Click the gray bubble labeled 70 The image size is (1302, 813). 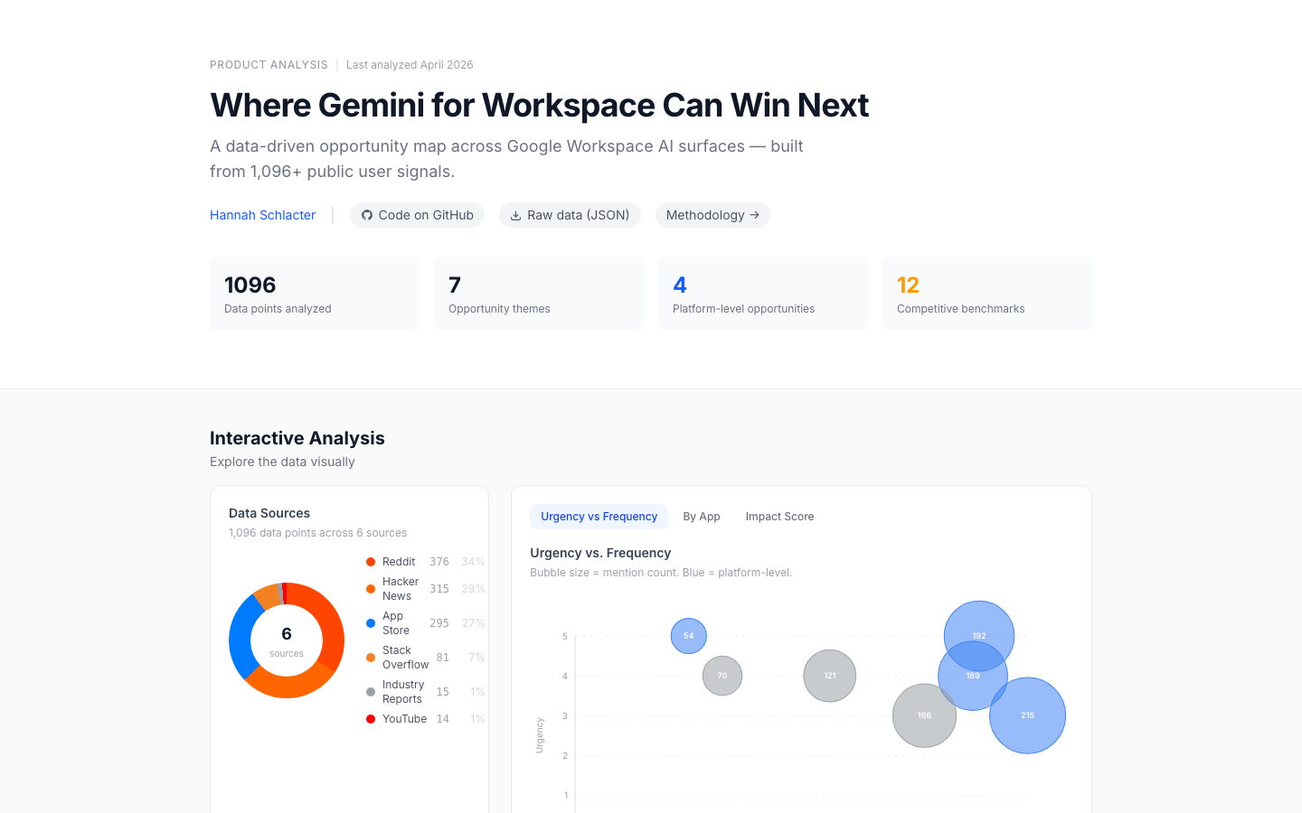coord(722,676)
